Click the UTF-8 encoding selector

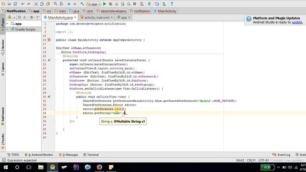[263, 161]
